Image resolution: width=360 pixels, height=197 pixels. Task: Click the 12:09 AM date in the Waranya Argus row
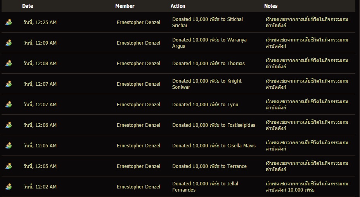[40, 43]
